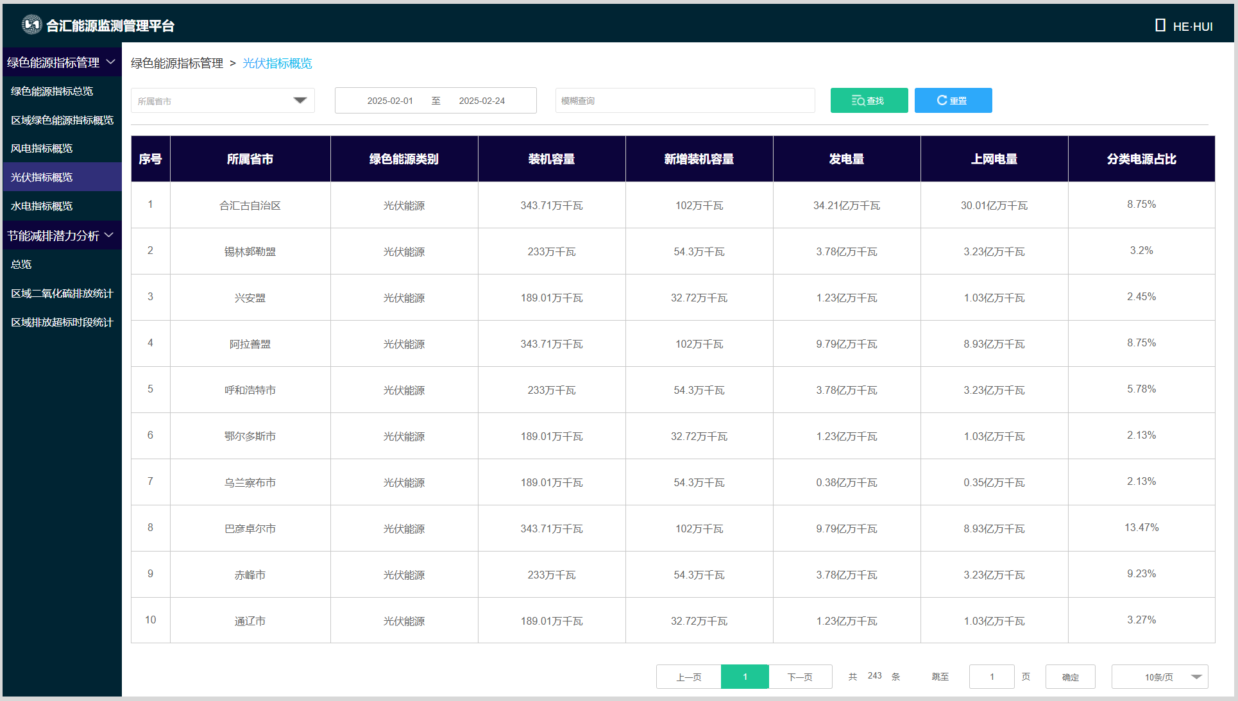
Task: Click the 确定 jump confirm button
Action: point(1070,677)
